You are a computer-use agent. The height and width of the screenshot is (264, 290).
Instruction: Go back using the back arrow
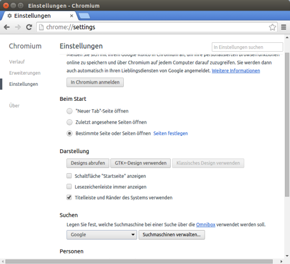tap(7, 27)
